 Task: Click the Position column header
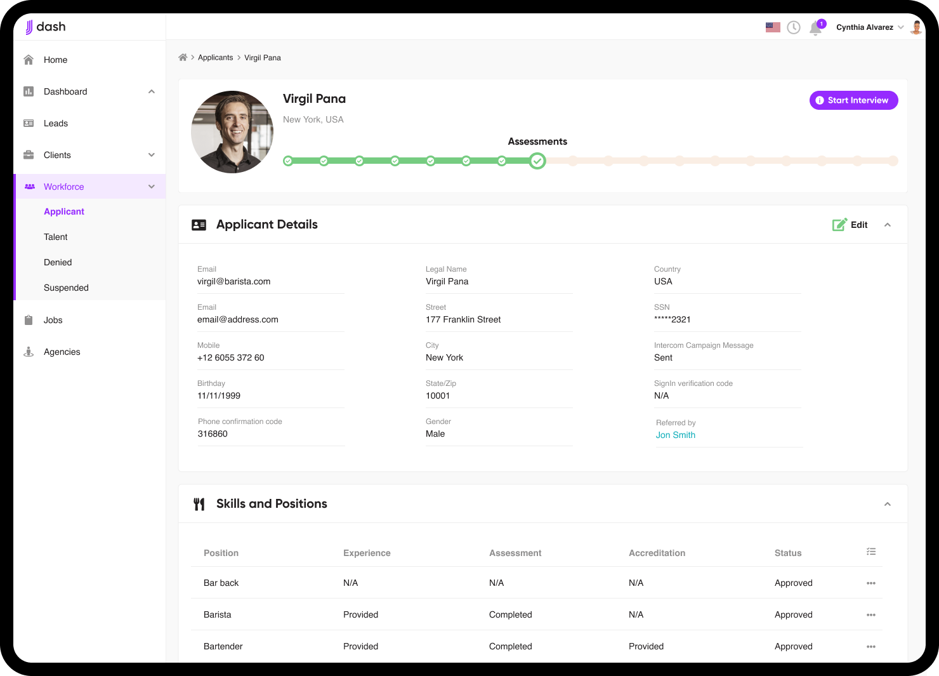pos(221,553)
